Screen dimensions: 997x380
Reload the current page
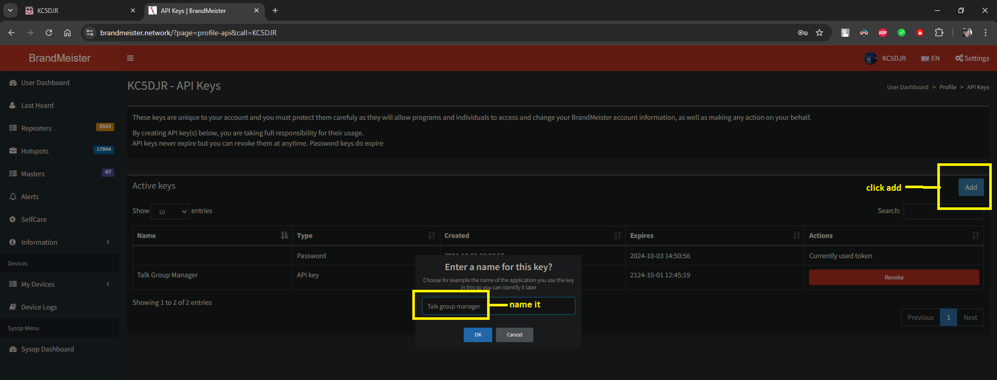tap(49, 33)
